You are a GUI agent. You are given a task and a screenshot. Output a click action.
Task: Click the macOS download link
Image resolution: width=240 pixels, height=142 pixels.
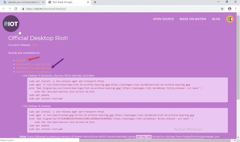tap(21, 61)
